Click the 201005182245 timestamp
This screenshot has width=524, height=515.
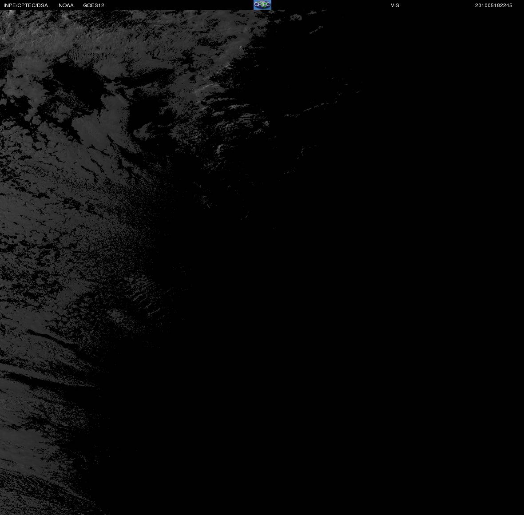pyautogui.click(x=494, y=5)
